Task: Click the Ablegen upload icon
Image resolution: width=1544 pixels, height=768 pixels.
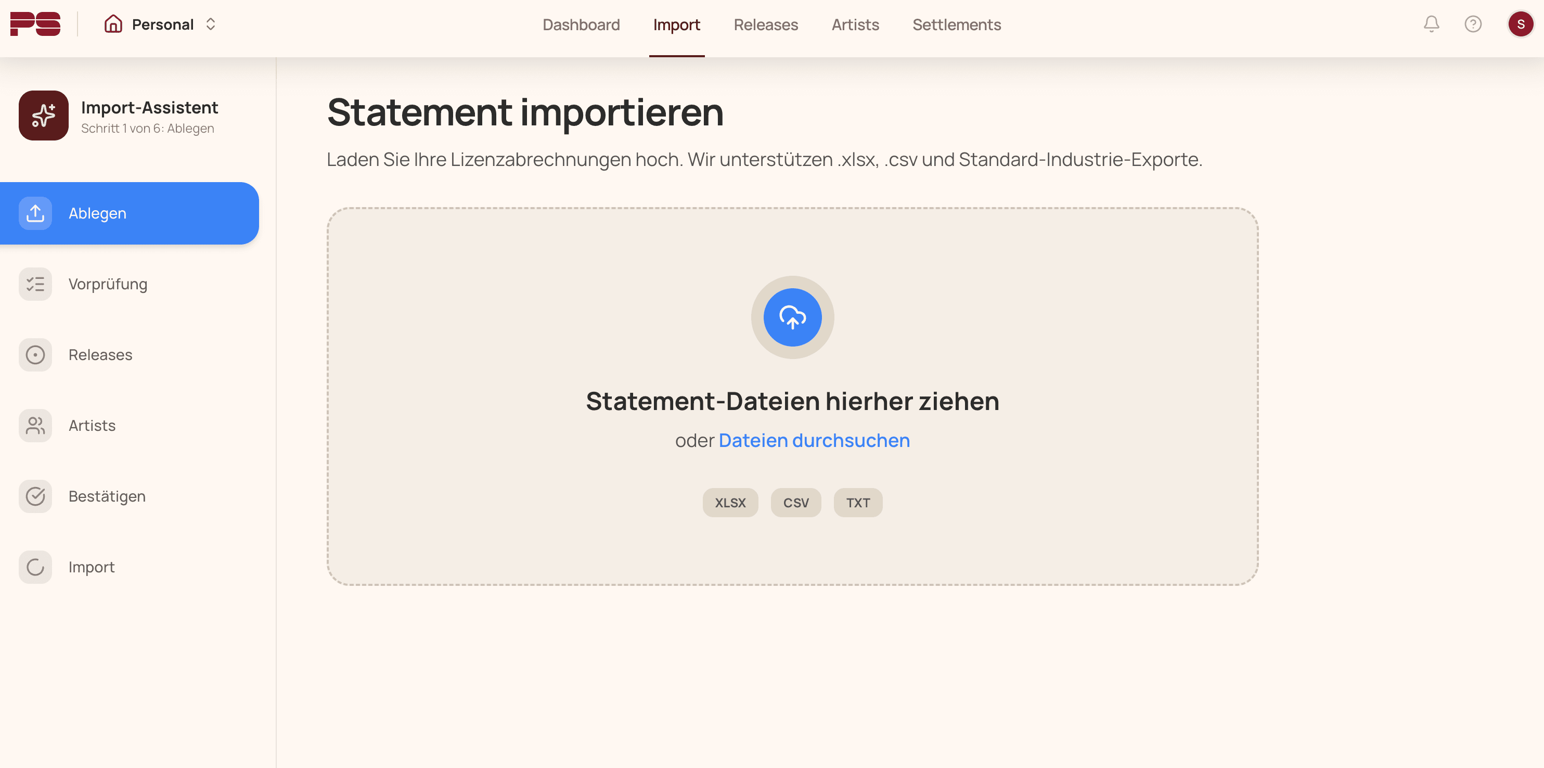Action: [x=35, y=213]
